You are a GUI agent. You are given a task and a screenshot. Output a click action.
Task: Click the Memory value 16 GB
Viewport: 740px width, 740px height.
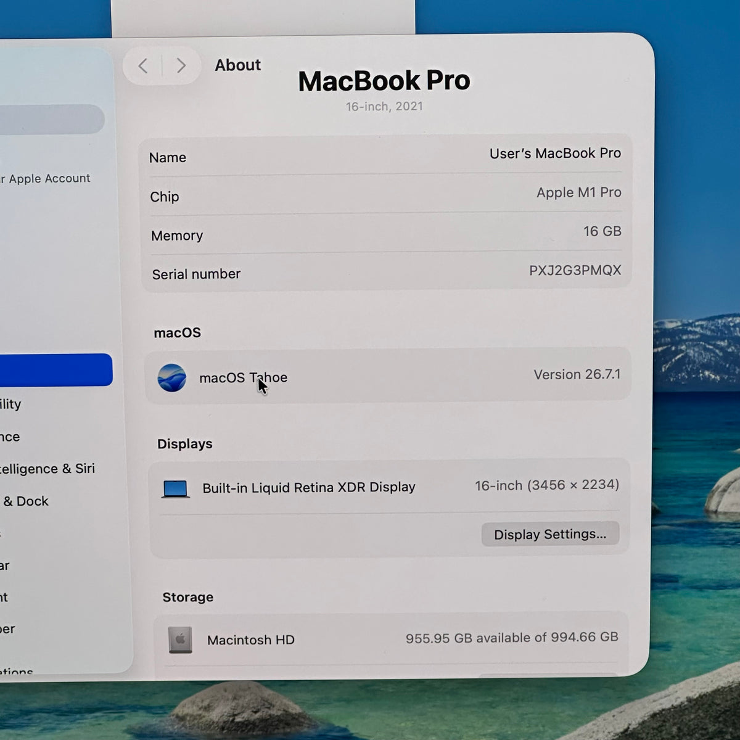[x=602, y=231]
